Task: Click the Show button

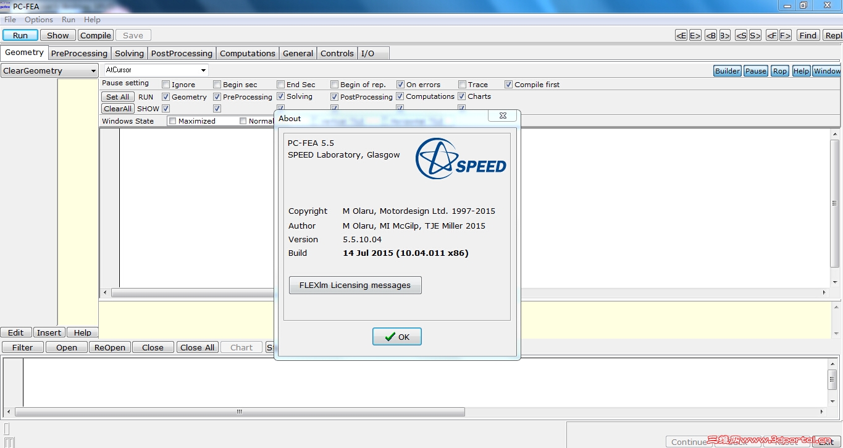Action: tap(58, 35)
